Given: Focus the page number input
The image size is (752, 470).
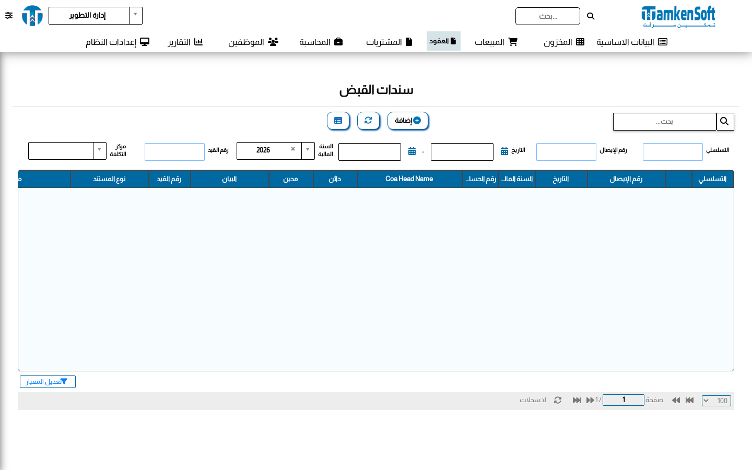Looking at the screenshot, I should coord(624,400).
